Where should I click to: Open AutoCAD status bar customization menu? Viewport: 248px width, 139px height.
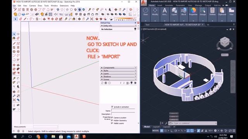pos(234,131)
